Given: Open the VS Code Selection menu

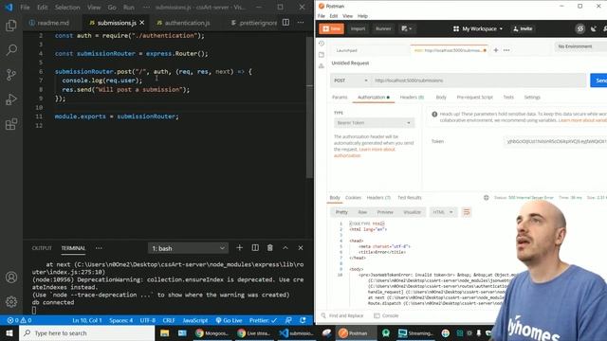Looking at the screenshot, I should [x=67, y=8].
